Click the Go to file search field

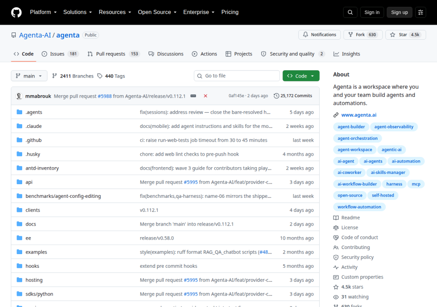coord(236,76)
